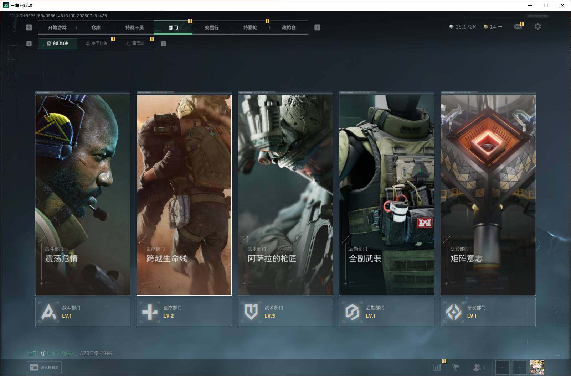Click the 医疗部门 LV.2 cross icon

click(x=150, y=312)
